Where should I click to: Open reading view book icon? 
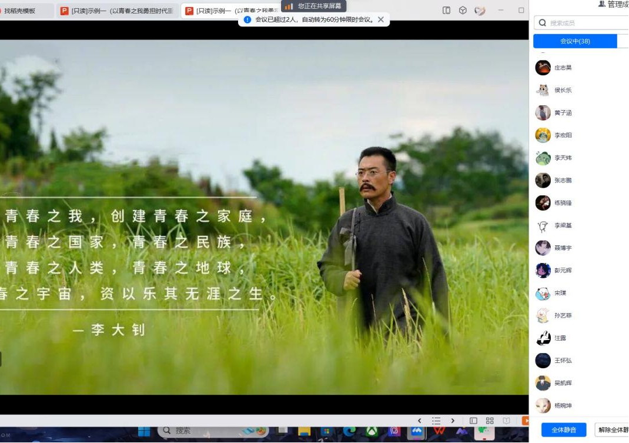tap(506, 421)
